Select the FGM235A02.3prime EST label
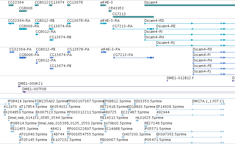235x144 pixels. coord(51,101)
